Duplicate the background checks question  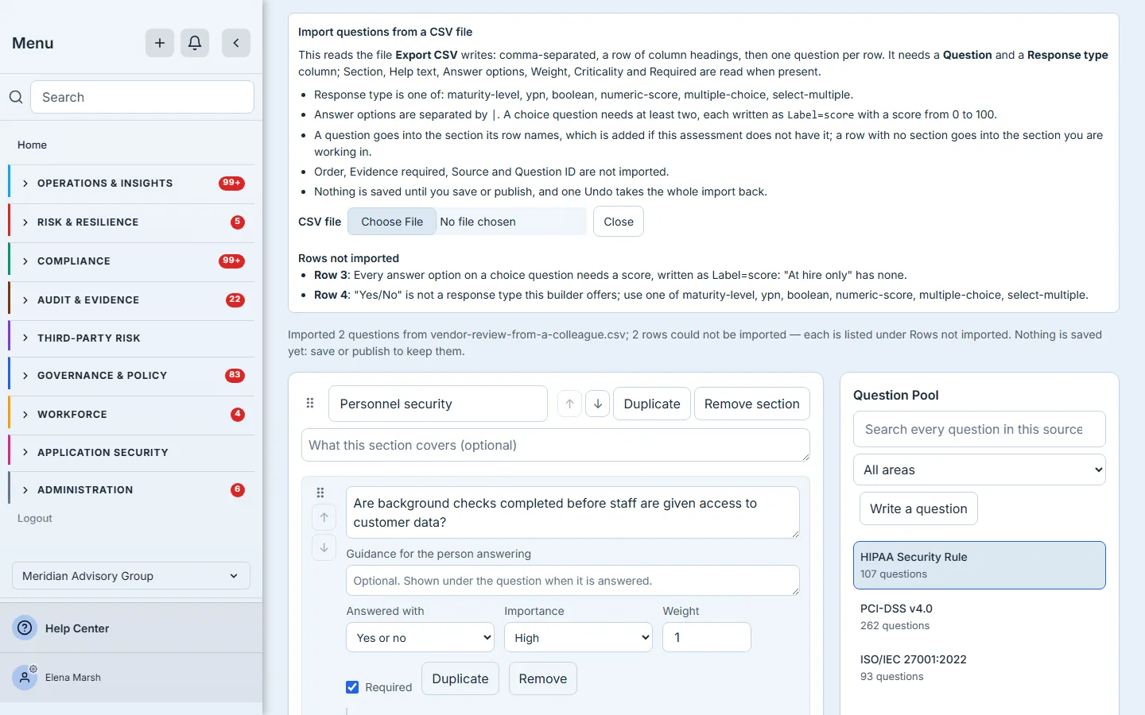(x=460, y=678)
